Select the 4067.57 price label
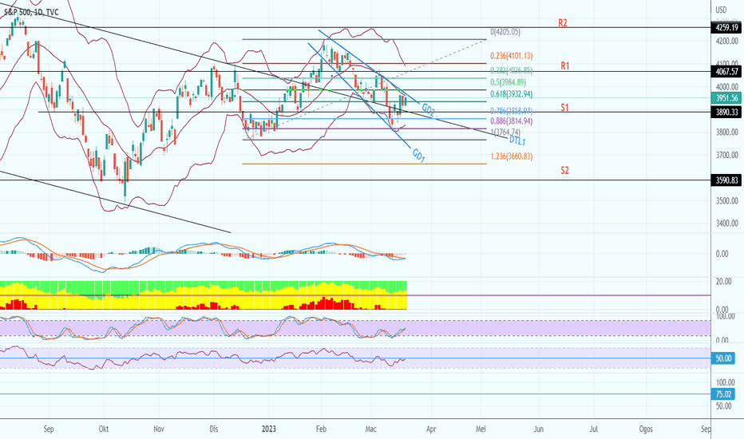 (726, 72)
